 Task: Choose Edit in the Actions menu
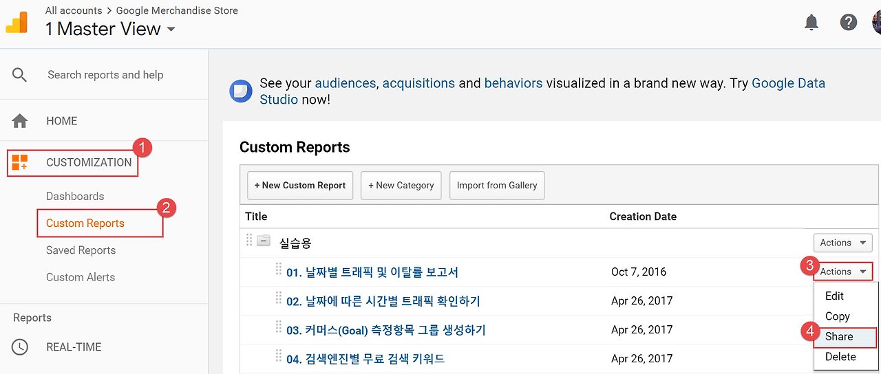point(834,296)
